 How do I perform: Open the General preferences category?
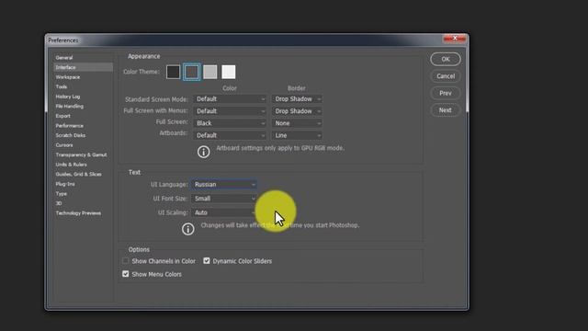tap(84, 58)
